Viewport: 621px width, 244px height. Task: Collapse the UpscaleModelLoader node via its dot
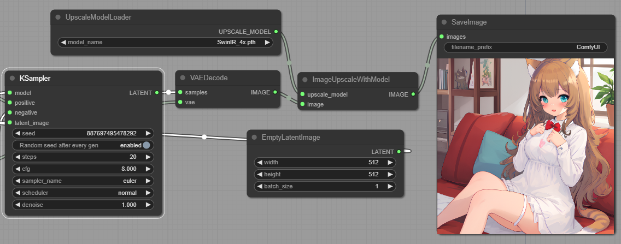coord(58,17)
